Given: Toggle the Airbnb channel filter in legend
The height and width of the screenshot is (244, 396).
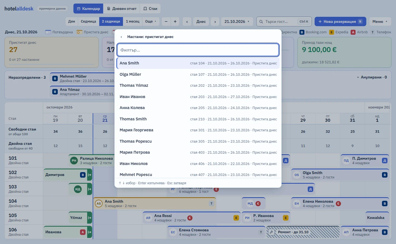Looking at the screenshot, I should click(x=359, y=32).
